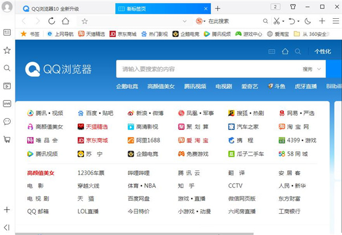Close the 新标签页 tab
Viewport: 342px width, 235px height.
[x=206, y=9]
